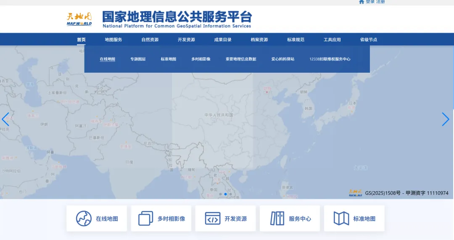
Task: Open 12338妇联维权服务中心 submenu link
Action: click(330, 59)
